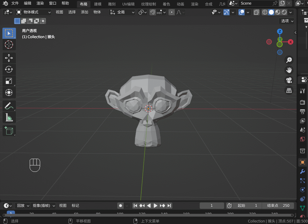308x224 pixels.
Task: Toggle camera view with the camera icon
Action: point(289,80)
